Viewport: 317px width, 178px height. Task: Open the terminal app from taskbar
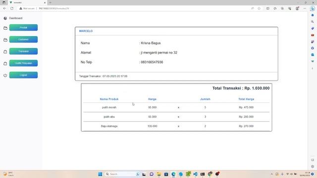203,174
